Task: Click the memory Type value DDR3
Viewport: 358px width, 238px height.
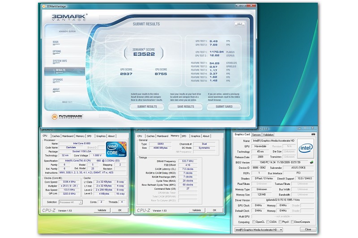Action: 161,144
